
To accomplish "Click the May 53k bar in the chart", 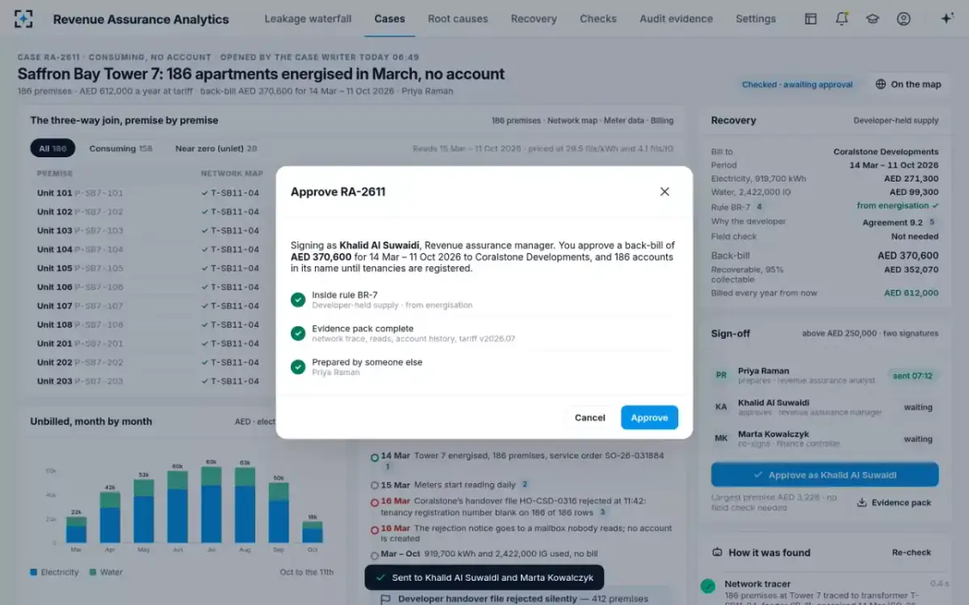I will pyautogui.click(x=144, y=511).
